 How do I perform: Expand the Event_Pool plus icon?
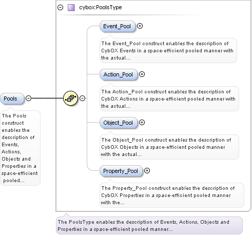(x=140, y=26)
